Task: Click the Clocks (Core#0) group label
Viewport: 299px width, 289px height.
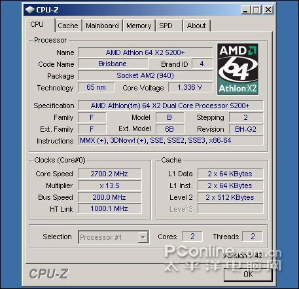Action: coord(60,160)
